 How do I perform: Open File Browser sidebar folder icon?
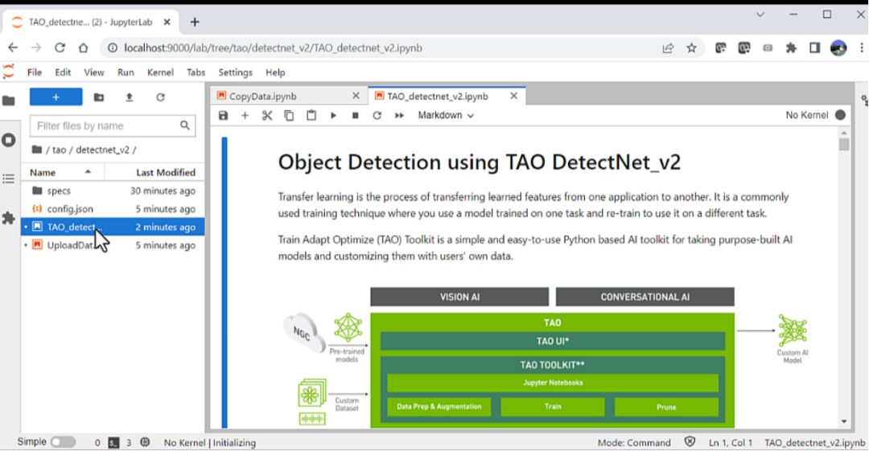click(x=8, y=100)
